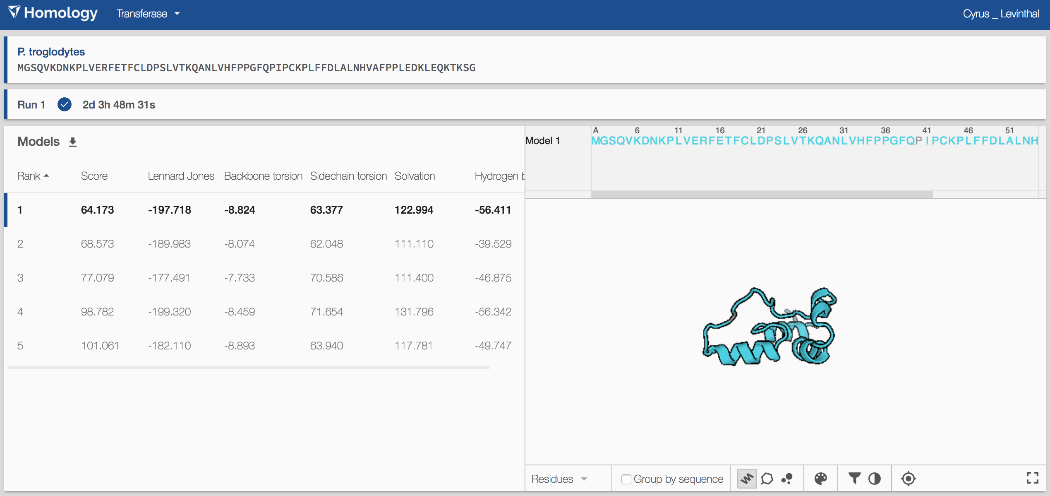
Task: Click hydrogen bond value -39.529
Action: click(x=493, y=244)
